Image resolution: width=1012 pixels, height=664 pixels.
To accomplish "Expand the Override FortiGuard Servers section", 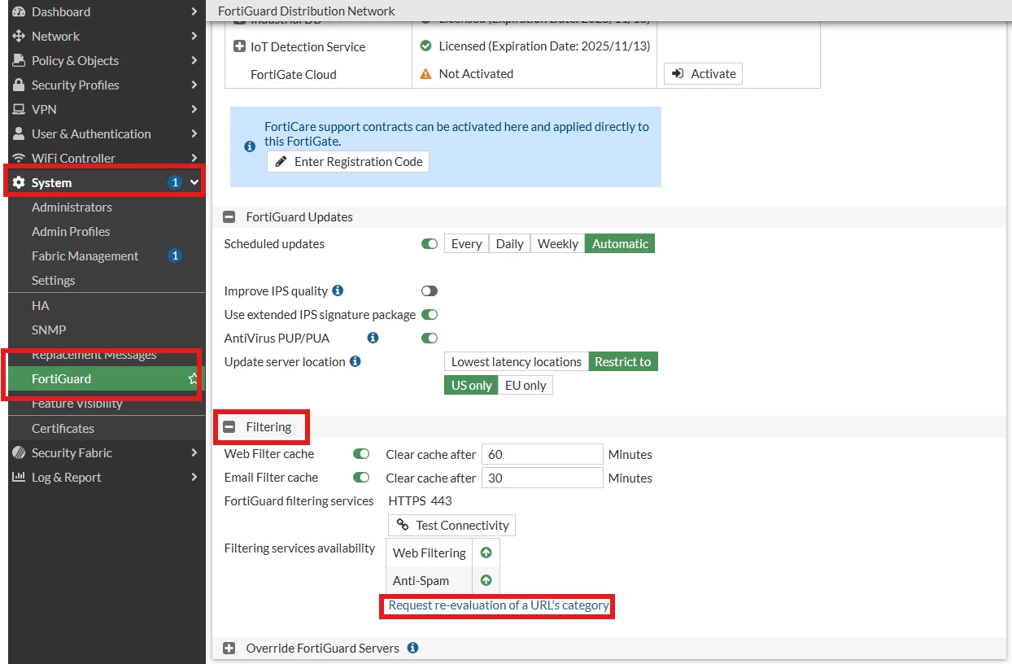I will [229, 648].
